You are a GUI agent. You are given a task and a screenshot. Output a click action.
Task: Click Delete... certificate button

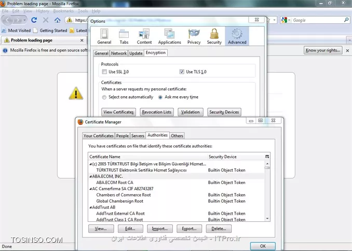tap(219, 229)
